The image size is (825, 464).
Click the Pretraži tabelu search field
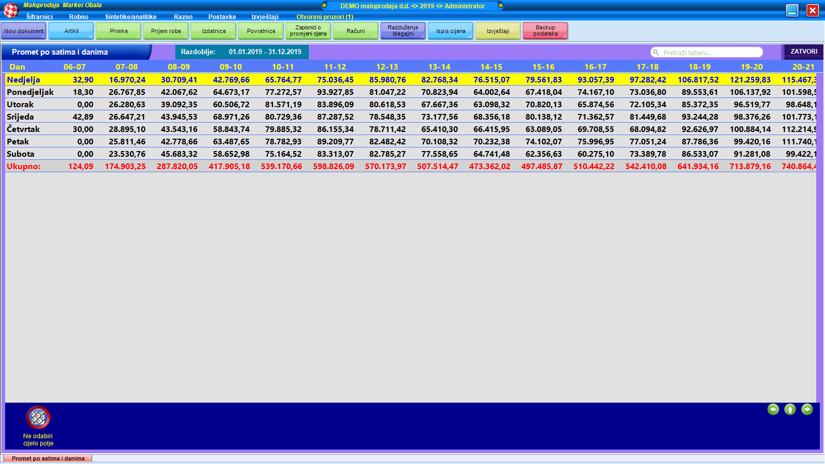coord(711,53)
